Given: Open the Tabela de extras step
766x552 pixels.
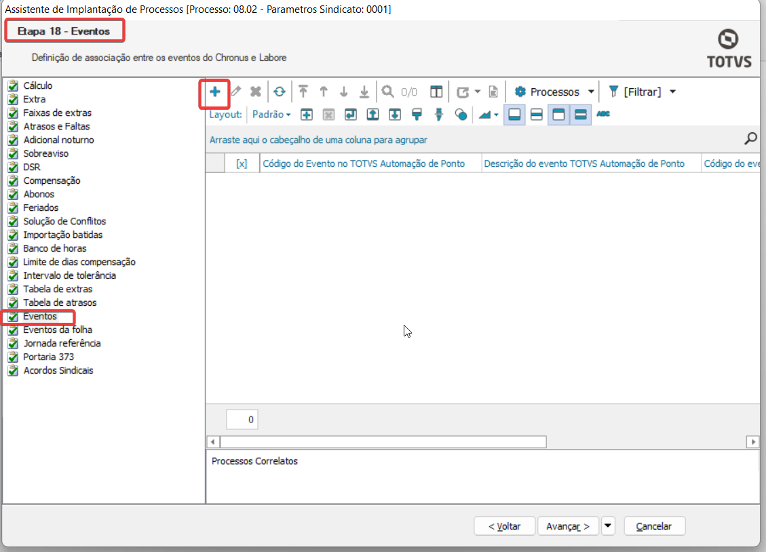Looking at the screenshot, I should point(58,289).
